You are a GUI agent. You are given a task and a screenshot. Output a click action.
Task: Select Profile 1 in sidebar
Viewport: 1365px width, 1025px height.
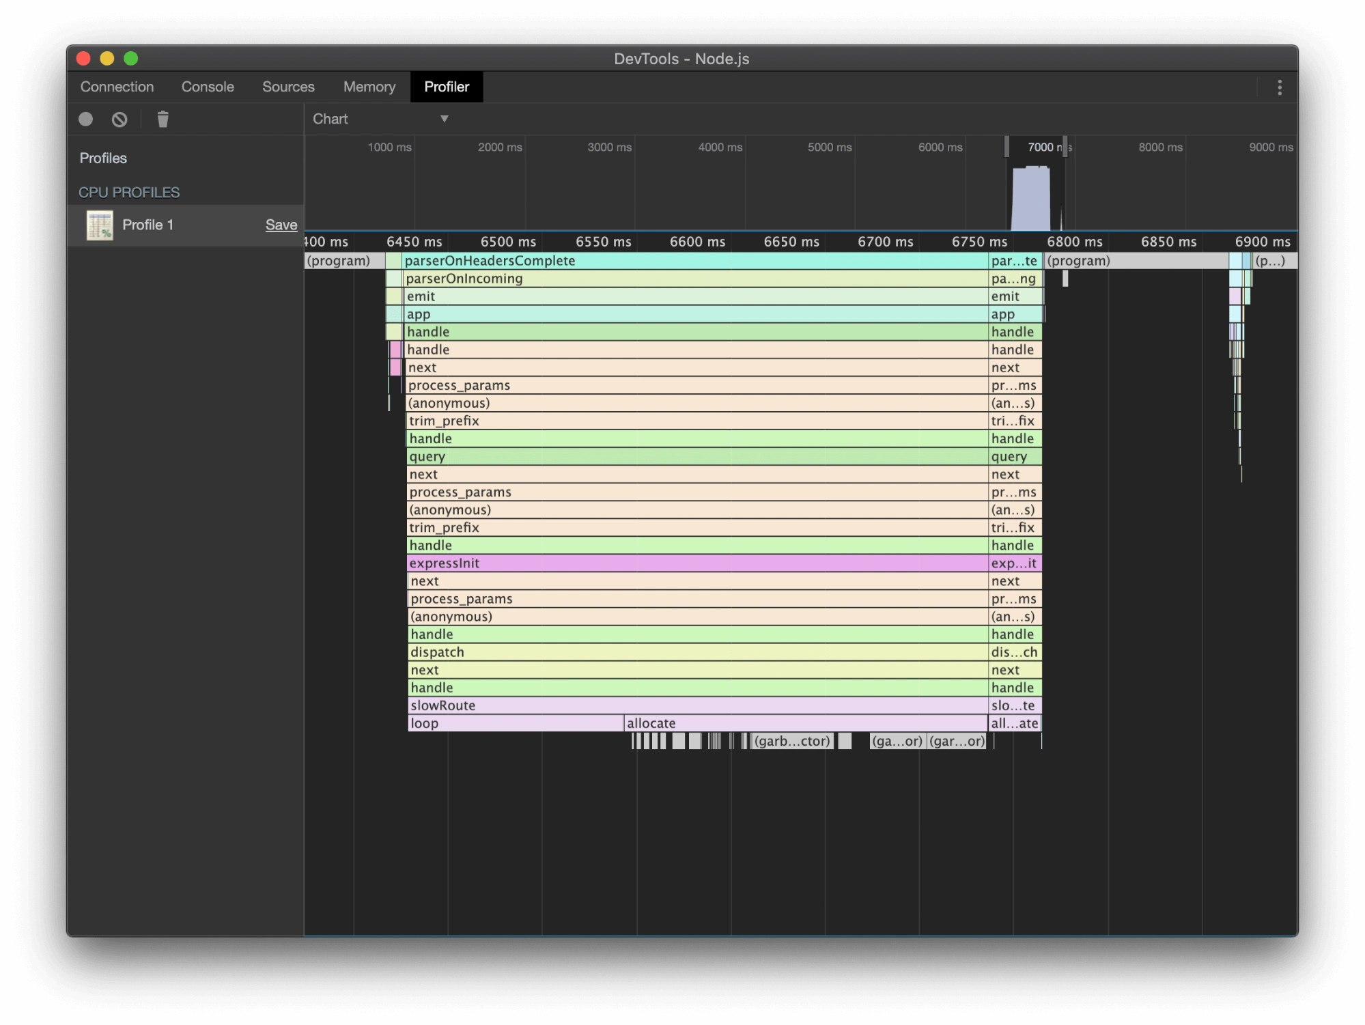pos(185,225)
